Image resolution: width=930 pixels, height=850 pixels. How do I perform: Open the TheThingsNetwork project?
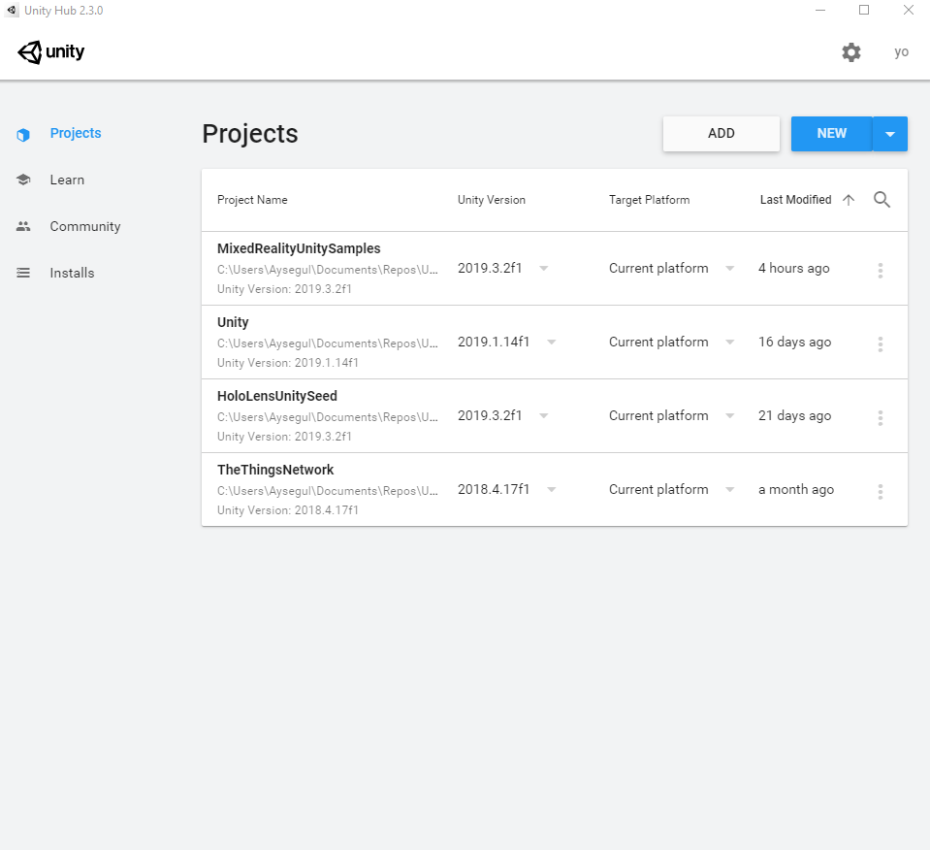click(275, 470)
